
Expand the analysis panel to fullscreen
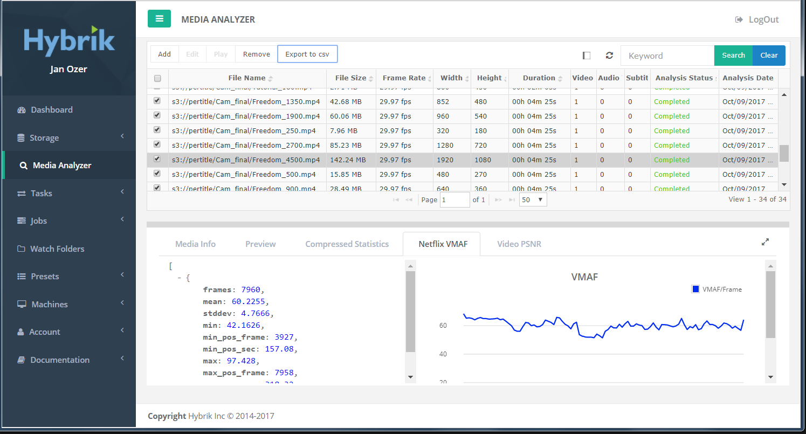(765, 243)
